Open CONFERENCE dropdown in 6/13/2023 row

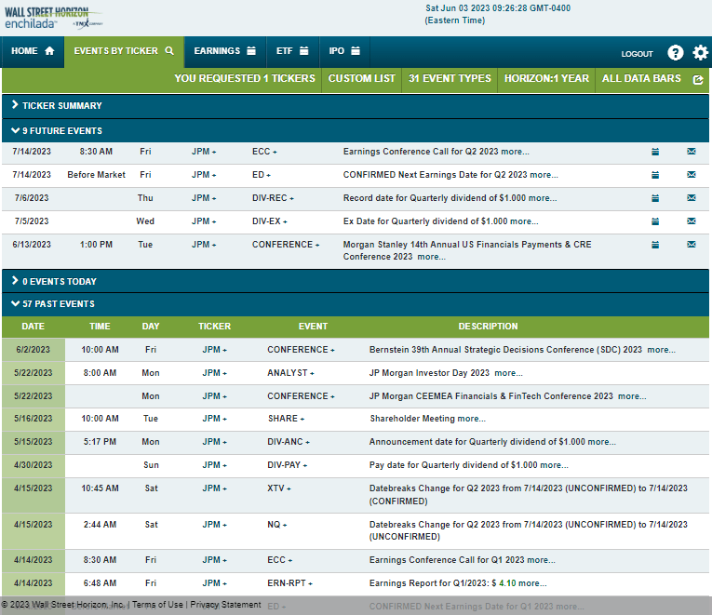tap(286, 245)
